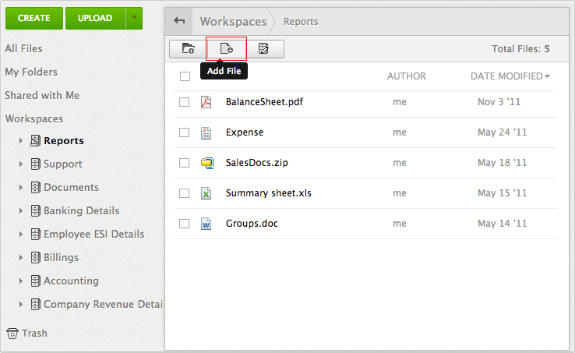Click the Summary sheet.xls spreadsheet icon
The height and width of the screenshot is (353, 575).
coord(206,193)
